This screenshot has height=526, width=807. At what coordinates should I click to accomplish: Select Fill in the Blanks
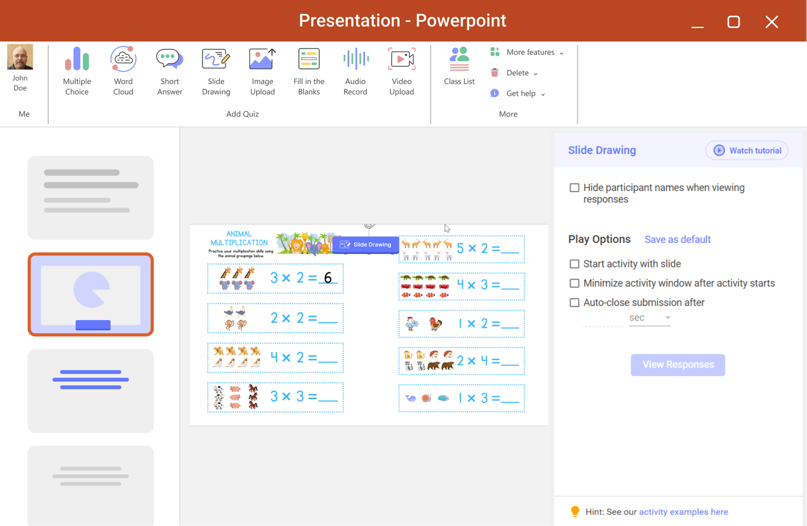point(308,71)
